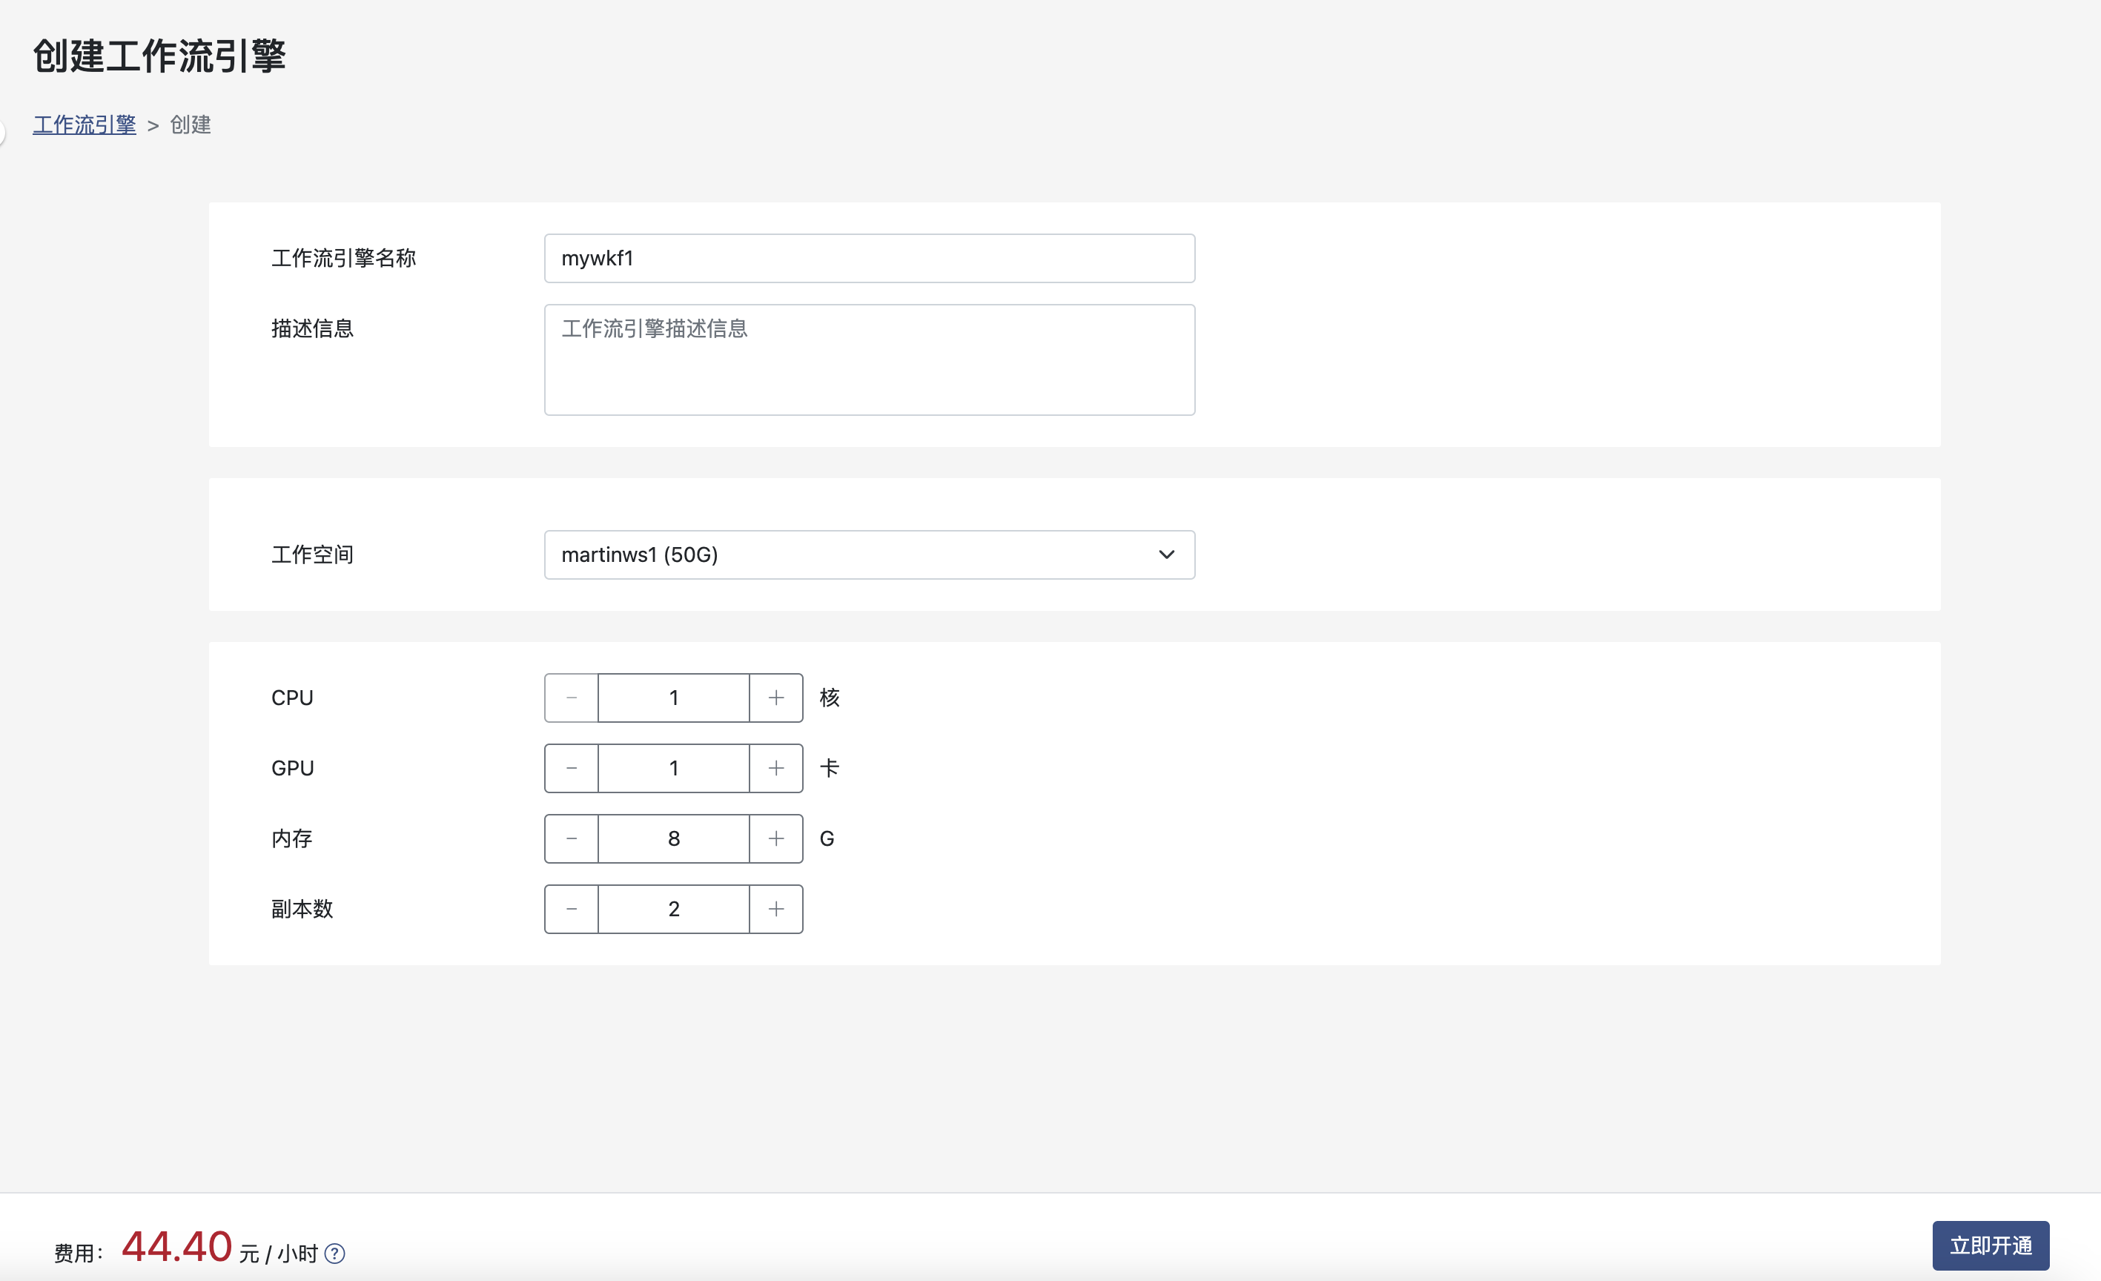Click the 工作流引擎 breadcrumb link
This screenshot has width=2101, height=1281.
point(85,125)
